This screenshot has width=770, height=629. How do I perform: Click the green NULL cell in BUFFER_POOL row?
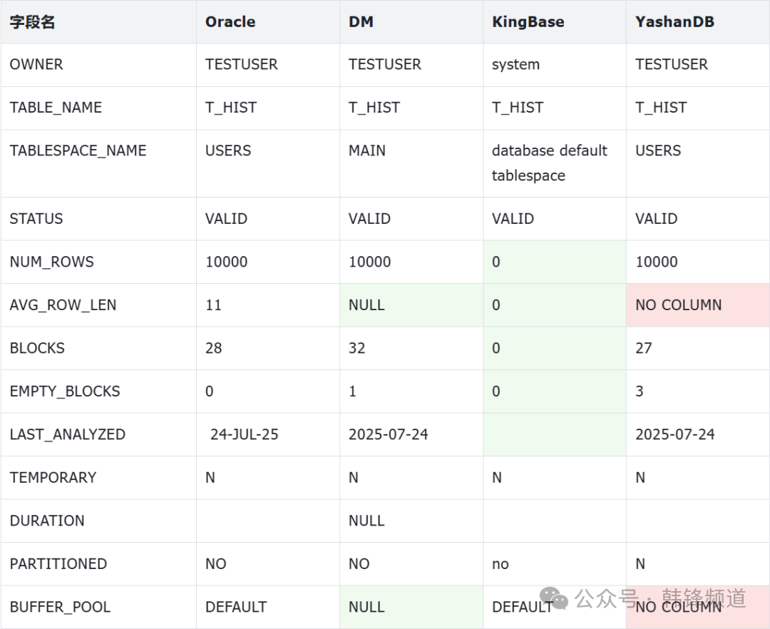[x=366, y=608]
